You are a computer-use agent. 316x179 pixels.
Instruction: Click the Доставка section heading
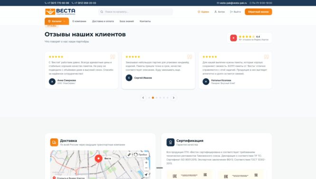tap(68, 141)
